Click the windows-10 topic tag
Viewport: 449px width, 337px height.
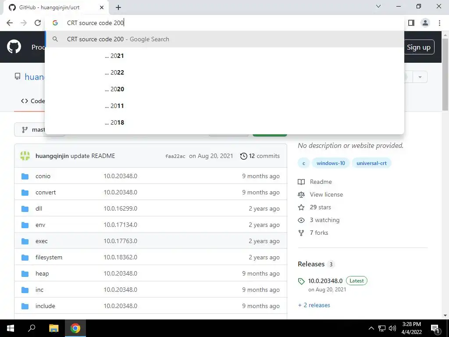(331, 163)
